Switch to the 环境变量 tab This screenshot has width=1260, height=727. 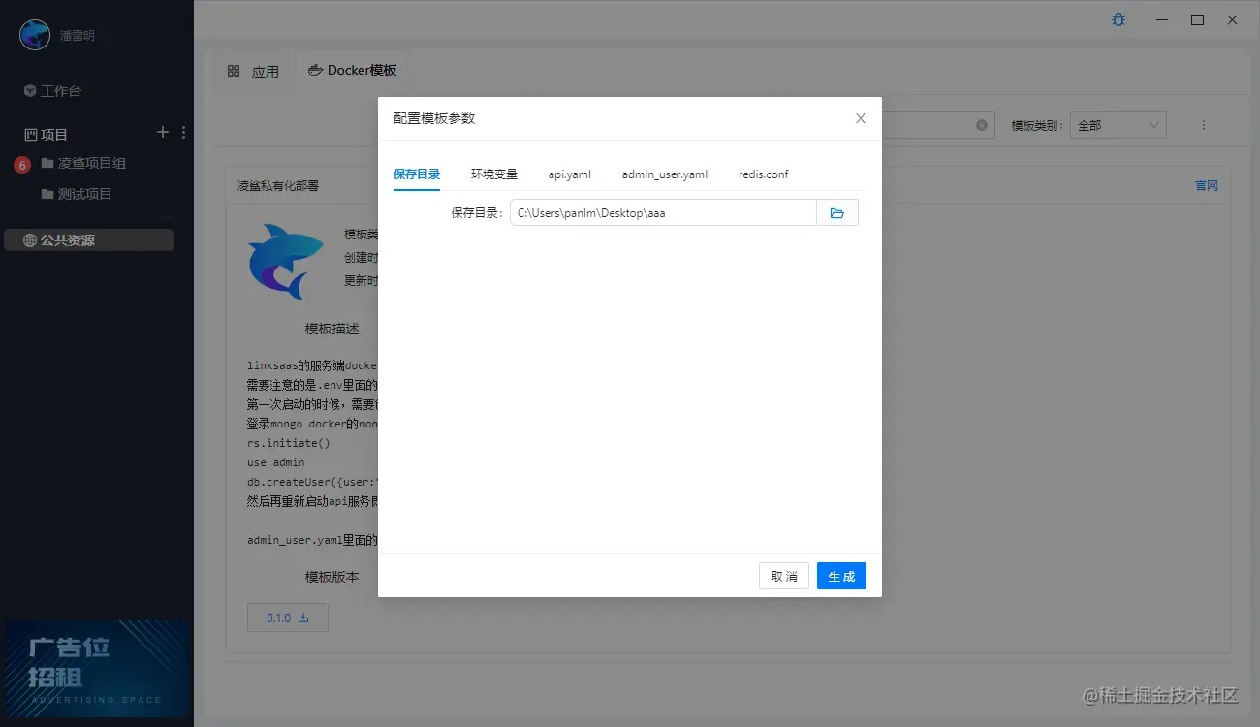(x=493, y=174)
